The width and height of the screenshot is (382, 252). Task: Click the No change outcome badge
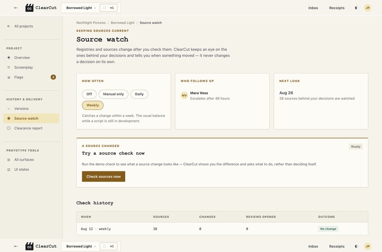pyautogui.click(x=328, y=229)
